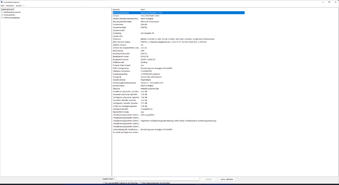The image size is (339, 185).
Task: Select the Systemmodell row
Action: click(x=179, y=30)
